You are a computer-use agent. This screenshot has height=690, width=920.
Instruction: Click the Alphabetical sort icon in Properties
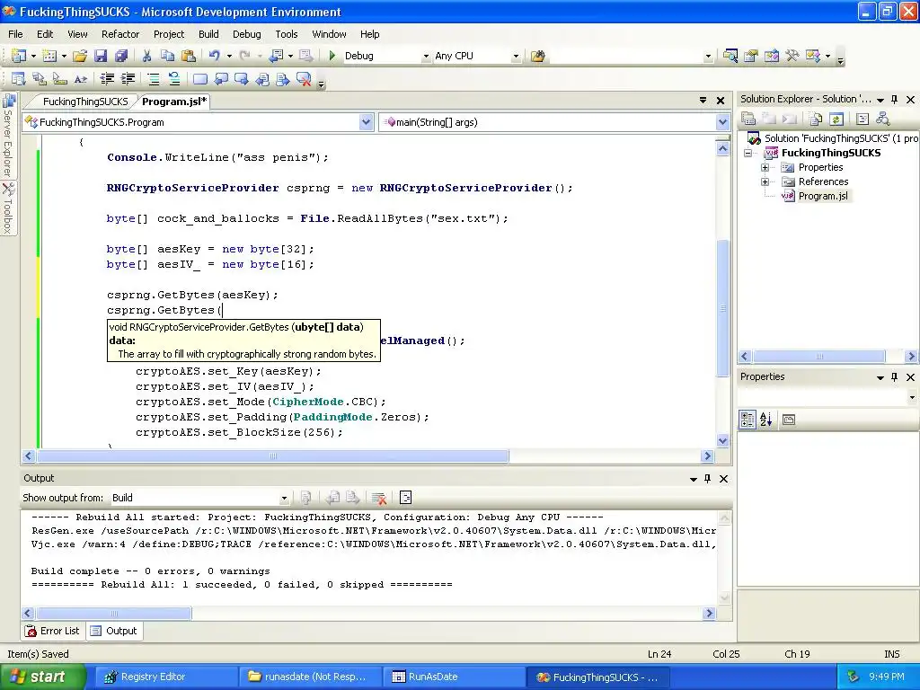[766, 420]
